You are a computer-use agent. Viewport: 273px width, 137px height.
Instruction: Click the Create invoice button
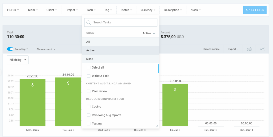tap(211, 49)
